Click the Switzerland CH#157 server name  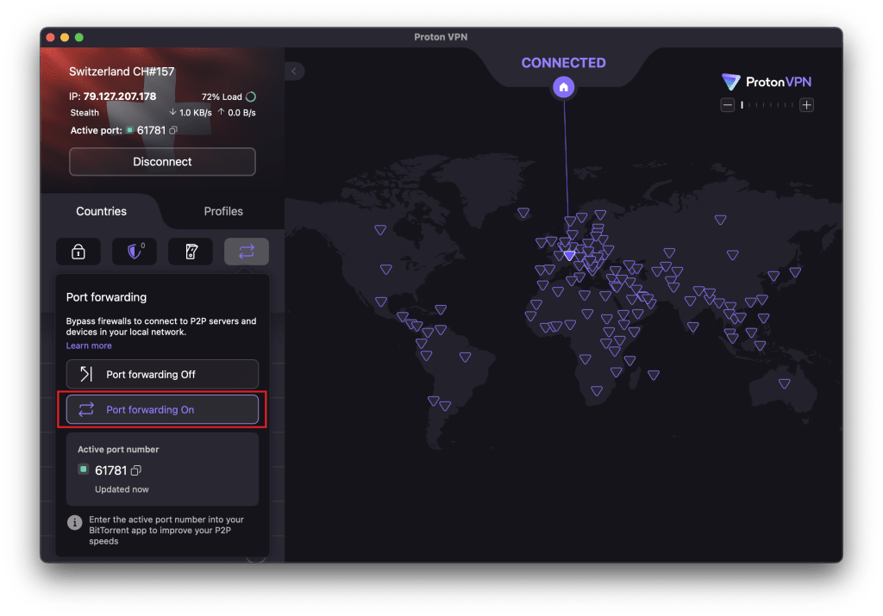(122, 72)
